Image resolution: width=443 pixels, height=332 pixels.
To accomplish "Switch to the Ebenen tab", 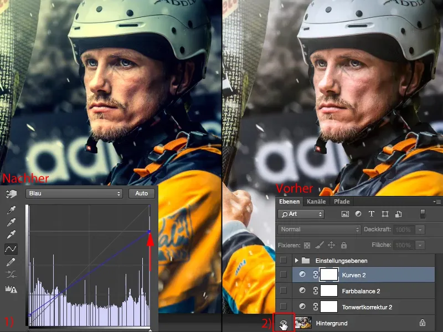I will 289,201.
